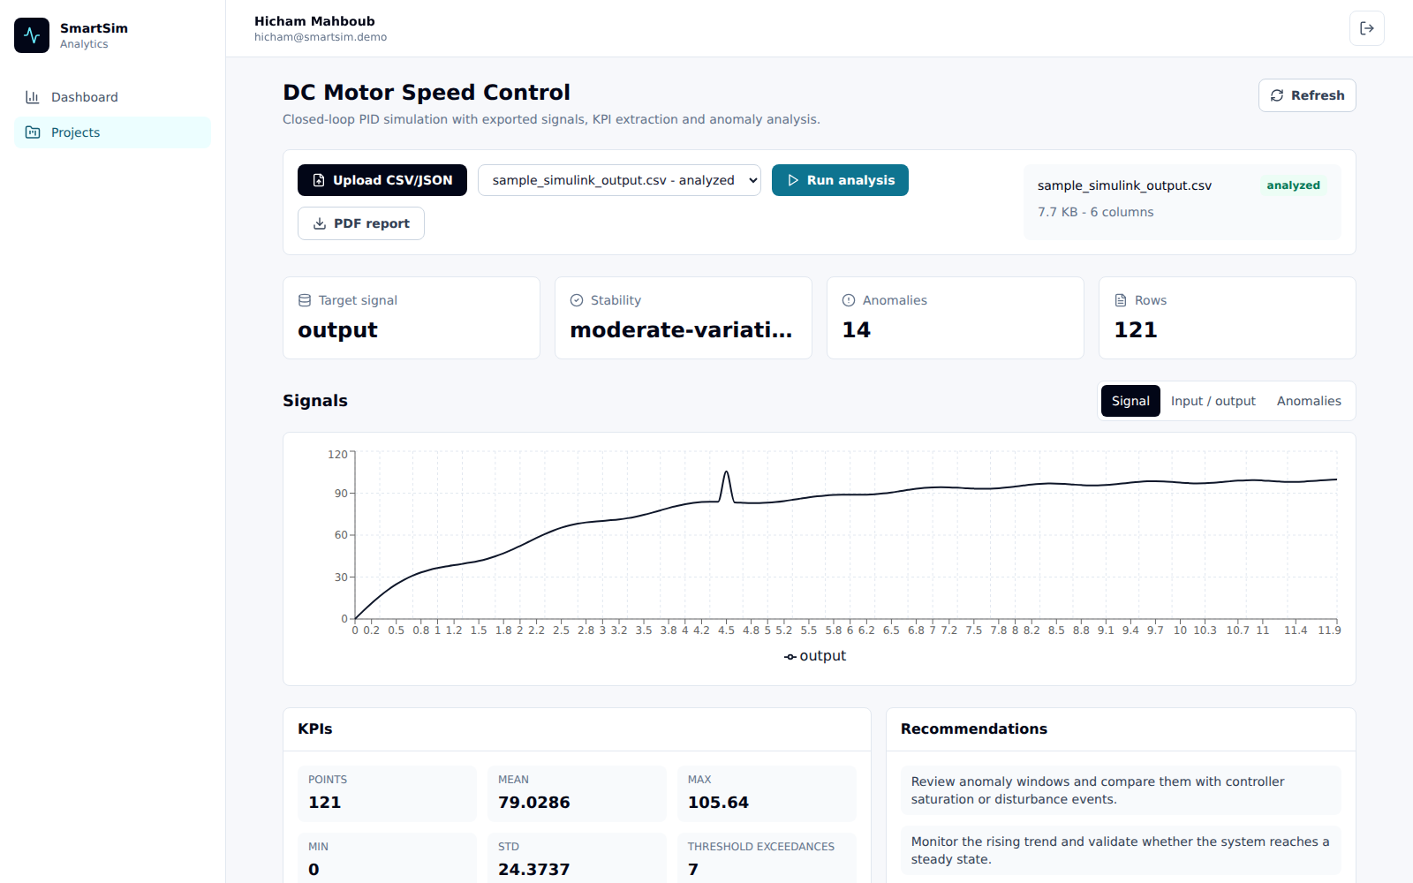Click the spike peak on signal chart
The height and width of the screenshot is (883, 1413).
726,472
